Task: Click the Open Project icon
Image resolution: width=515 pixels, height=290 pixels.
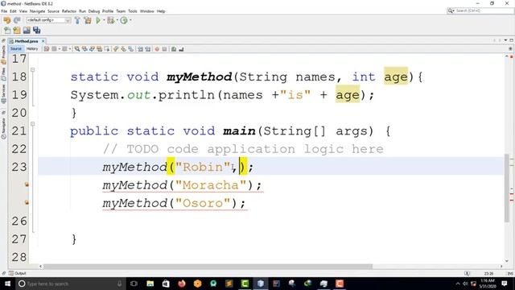Action: (x=27, y=31)
